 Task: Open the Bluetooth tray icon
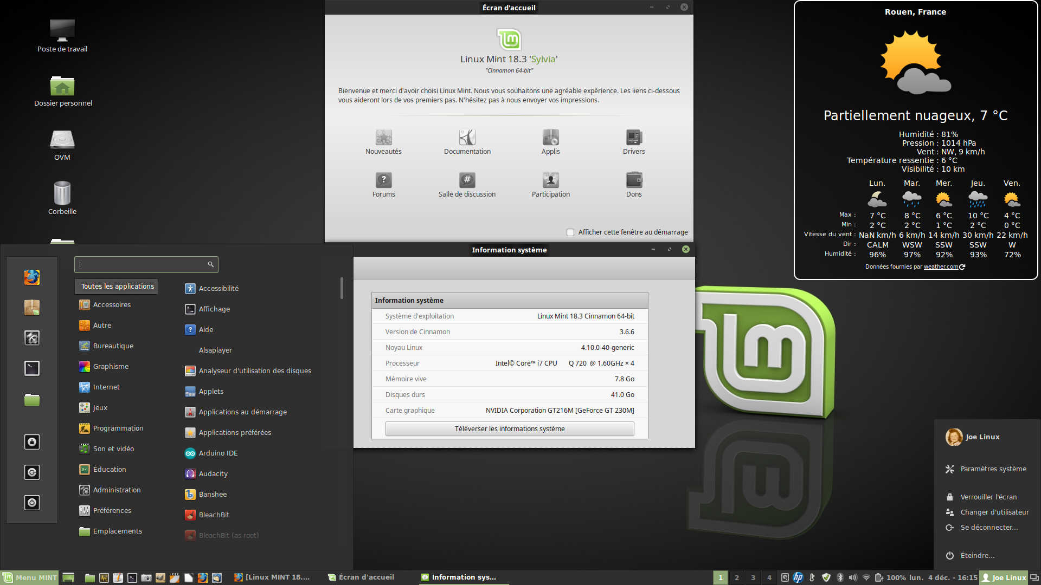click(840, 577)
